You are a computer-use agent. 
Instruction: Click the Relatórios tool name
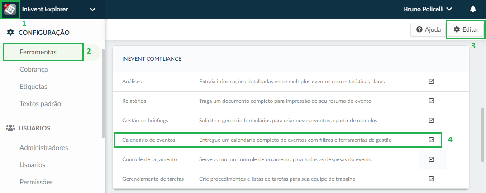134,101
